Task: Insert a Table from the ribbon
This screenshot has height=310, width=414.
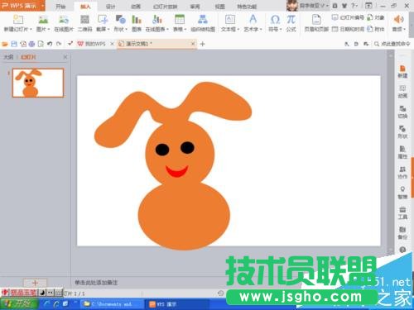Action: (x=180, y=19)
